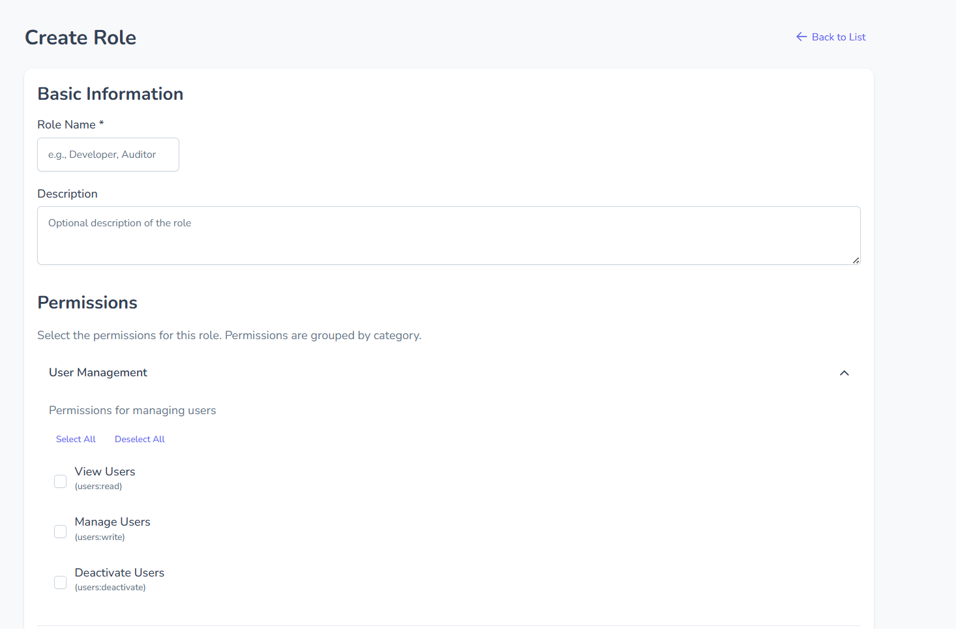Grab the Description textarea resize handle
Image resolution: width=956 pixels, height=630 pixels.
(x=856, y=260)
